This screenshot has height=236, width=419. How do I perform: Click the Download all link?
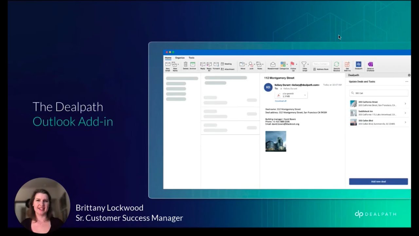[x=281, y=101]
